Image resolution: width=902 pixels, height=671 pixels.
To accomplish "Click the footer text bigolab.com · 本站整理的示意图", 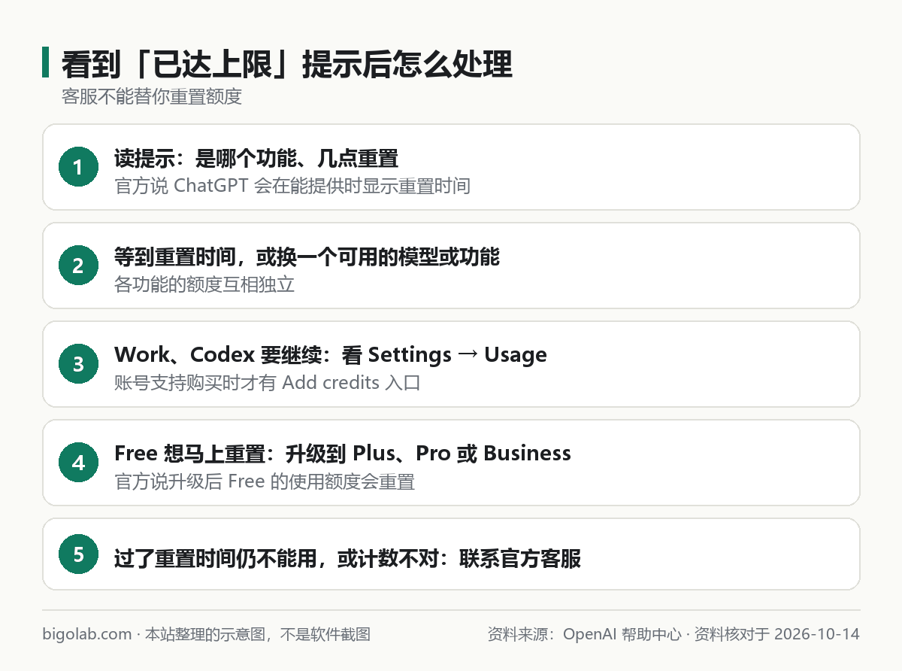I will click(153, 634).
